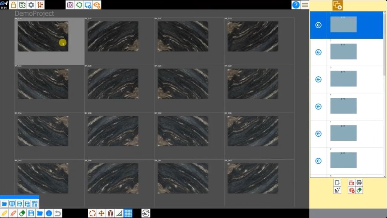Click the red rotate-part icon beside DXF
387x218 pixels.
[352, 183]
